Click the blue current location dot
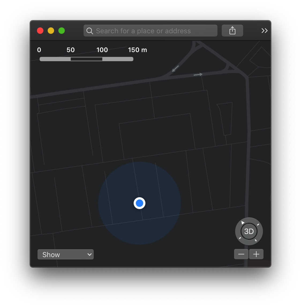 click(x=140, y=203)
